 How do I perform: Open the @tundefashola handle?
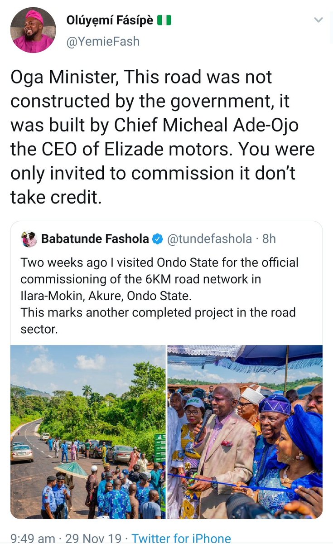[x=209, y=239]
